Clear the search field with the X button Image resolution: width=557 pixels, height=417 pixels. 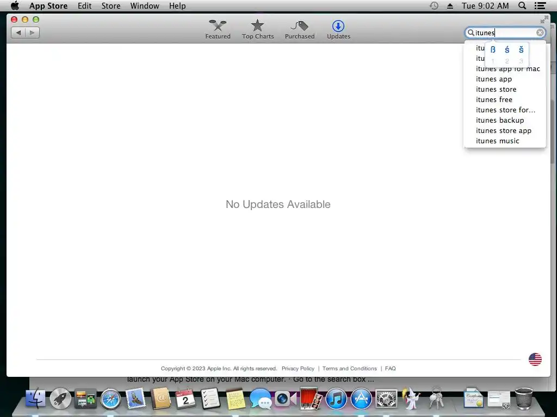tap(540, 33)
